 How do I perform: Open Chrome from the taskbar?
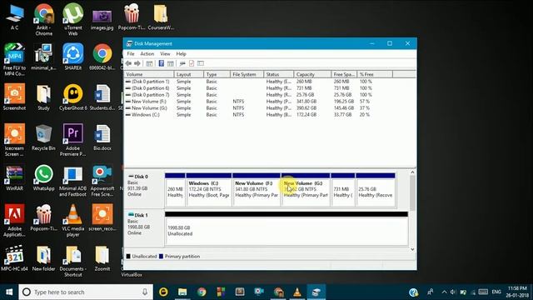pyautogui.click(x=202, y=292)
